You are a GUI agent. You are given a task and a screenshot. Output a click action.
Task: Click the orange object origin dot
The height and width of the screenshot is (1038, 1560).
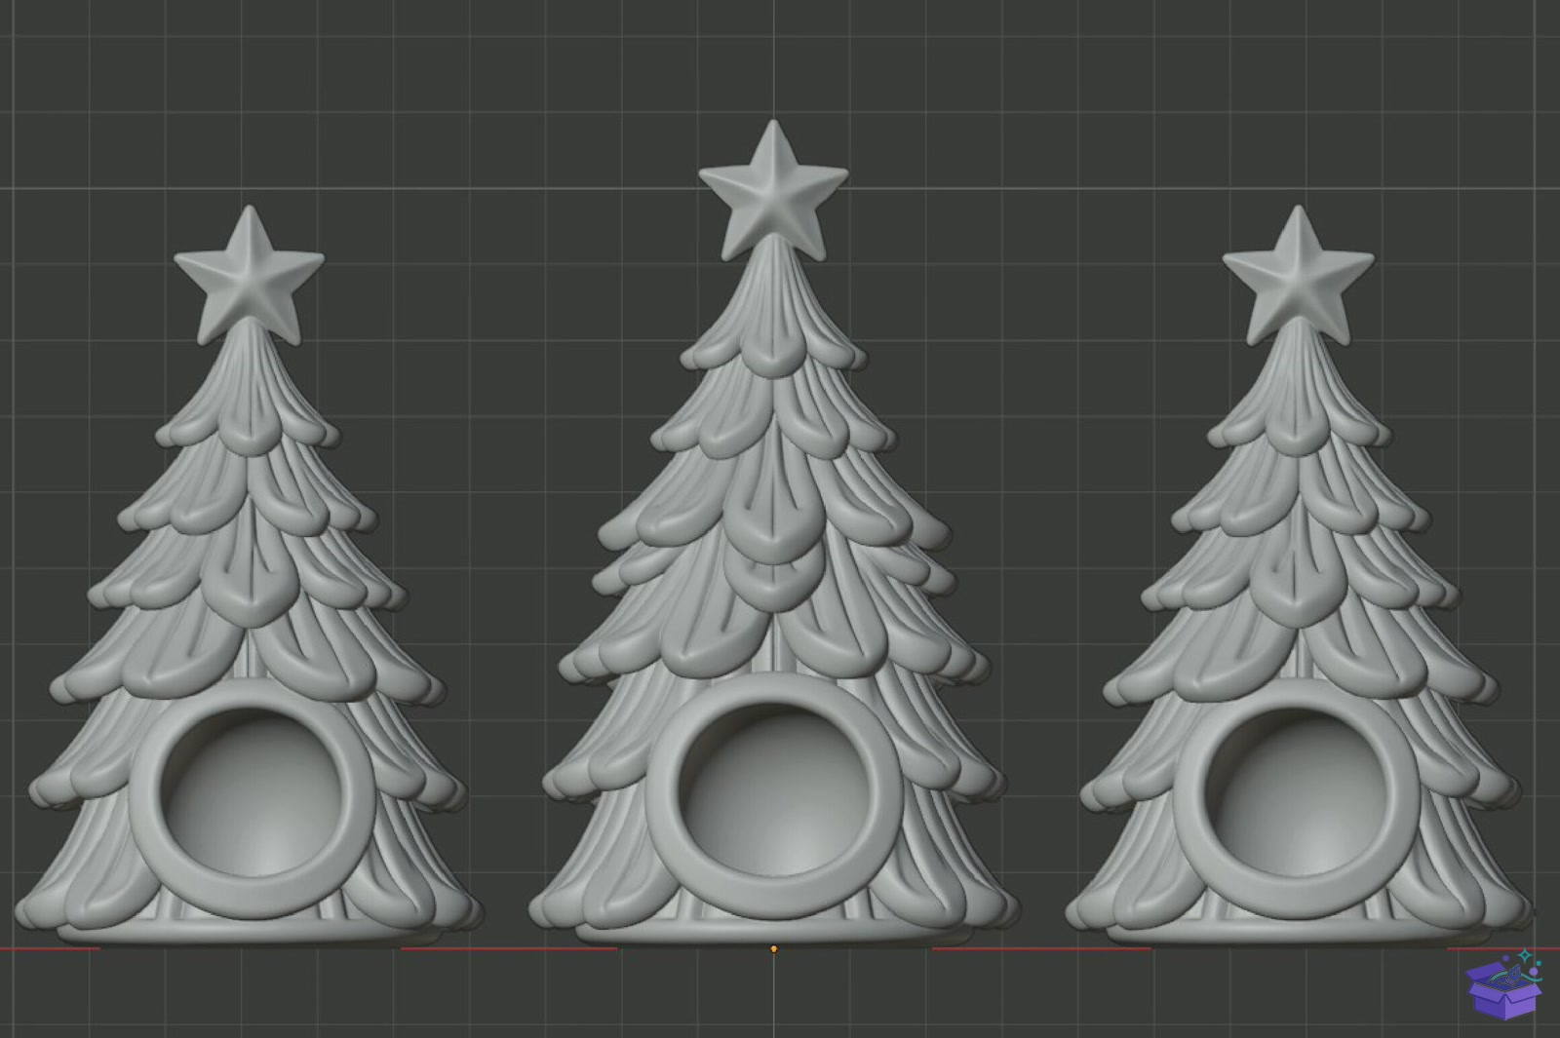(x=773, y=948)
